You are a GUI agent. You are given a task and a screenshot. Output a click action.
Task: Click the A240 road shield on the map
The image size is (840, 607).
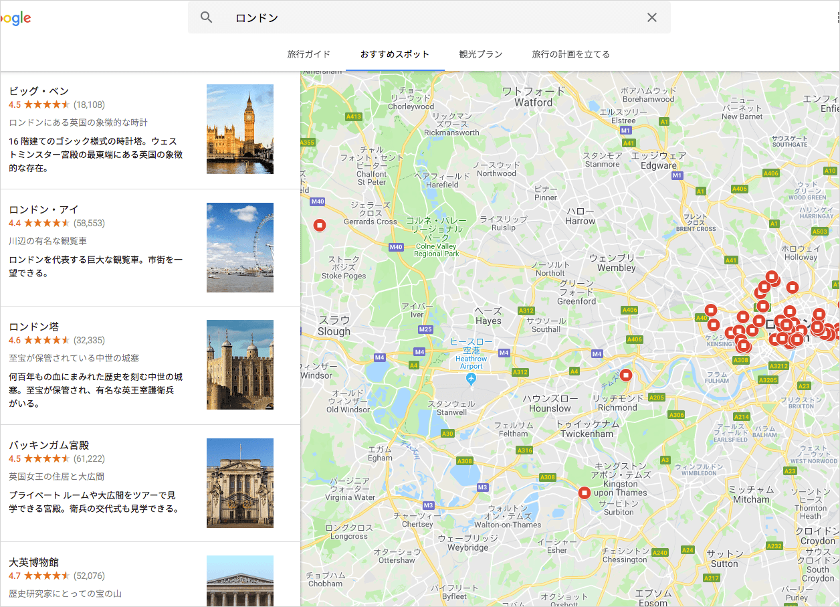click(x=660, y=553)
